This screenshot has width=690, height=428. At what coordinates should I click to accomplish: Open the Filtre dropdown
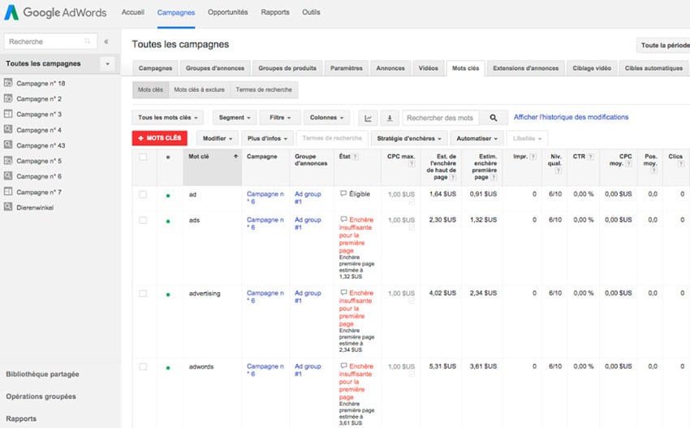280,118
